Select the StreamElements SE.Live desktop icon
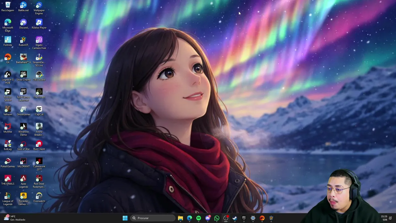The width and height of the screenshot is (396, 223). [39, 60]
